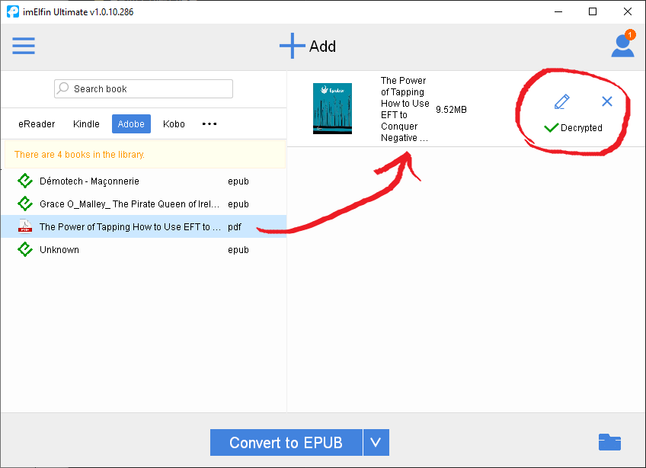Click the Convert to EPUB button
646x468 pixels.
click(286, 442)
